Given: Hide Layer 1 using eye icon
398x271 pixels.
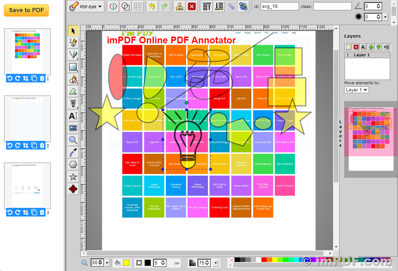Looking at the screenshot, I should pos(348,55).
